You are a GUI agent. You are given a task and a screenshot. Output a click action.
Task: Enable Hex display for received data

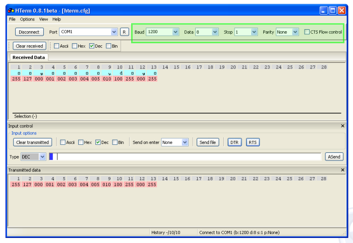[x=75, y=46]
